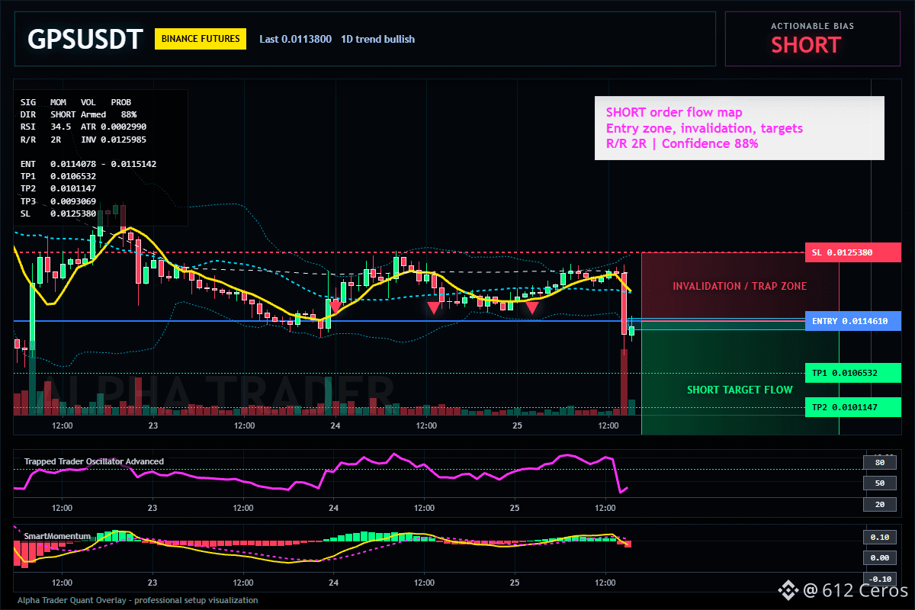915x610 pixels.
Task: Click the 1D trend bullish label
Action: click(378, 39)
